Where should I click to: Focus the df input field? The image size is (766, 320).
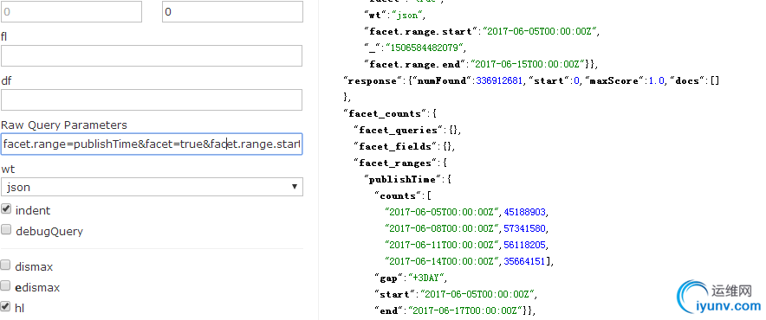point(152,100)
